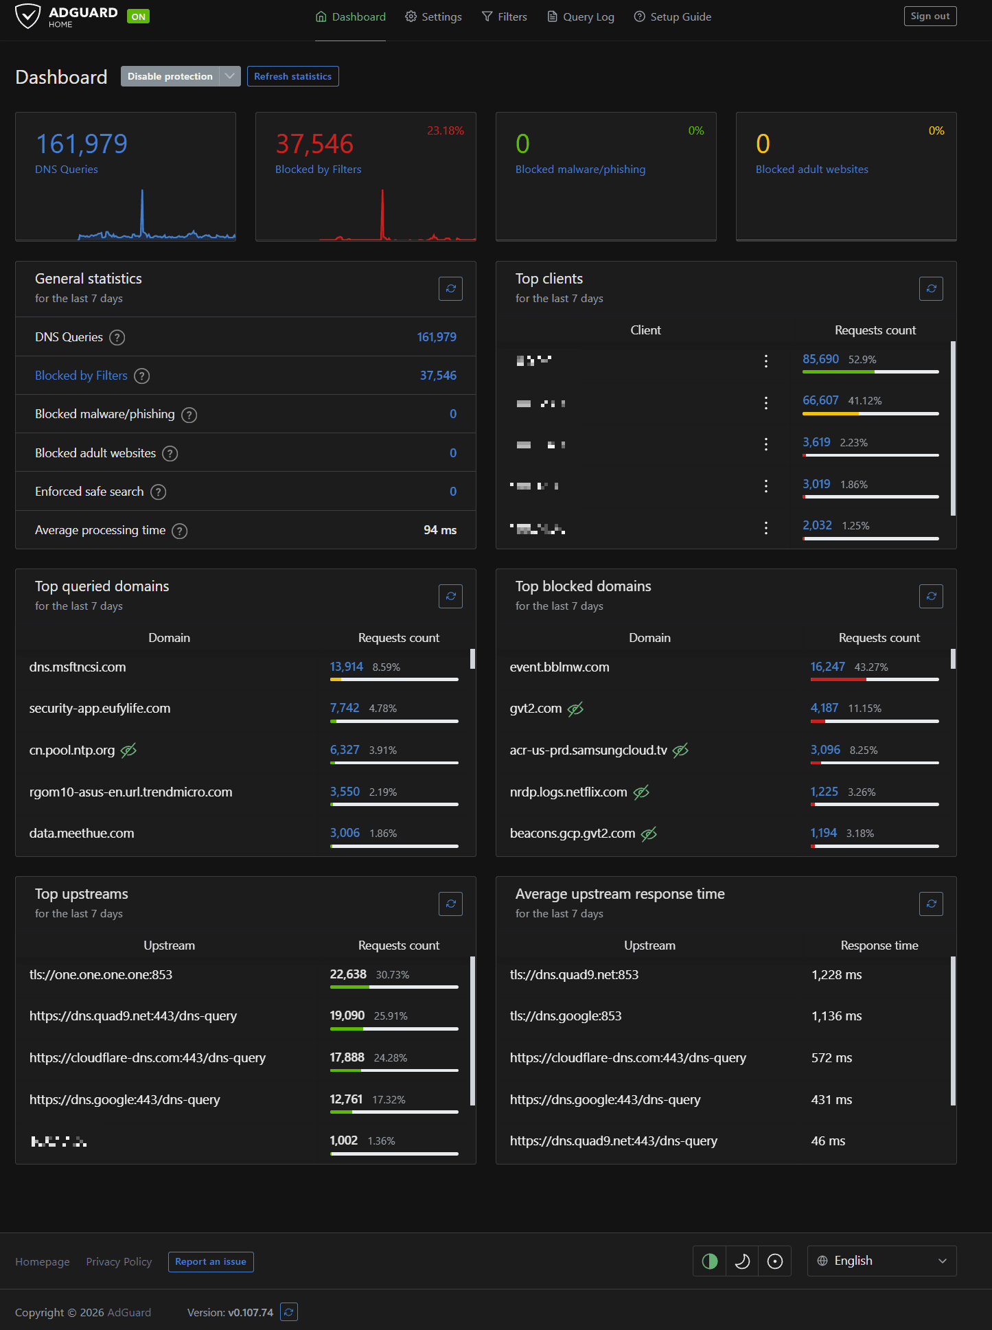Click the rgom10-asus-en.url.trendmicro.com domain
The image size is (992, 1330).
130,792
